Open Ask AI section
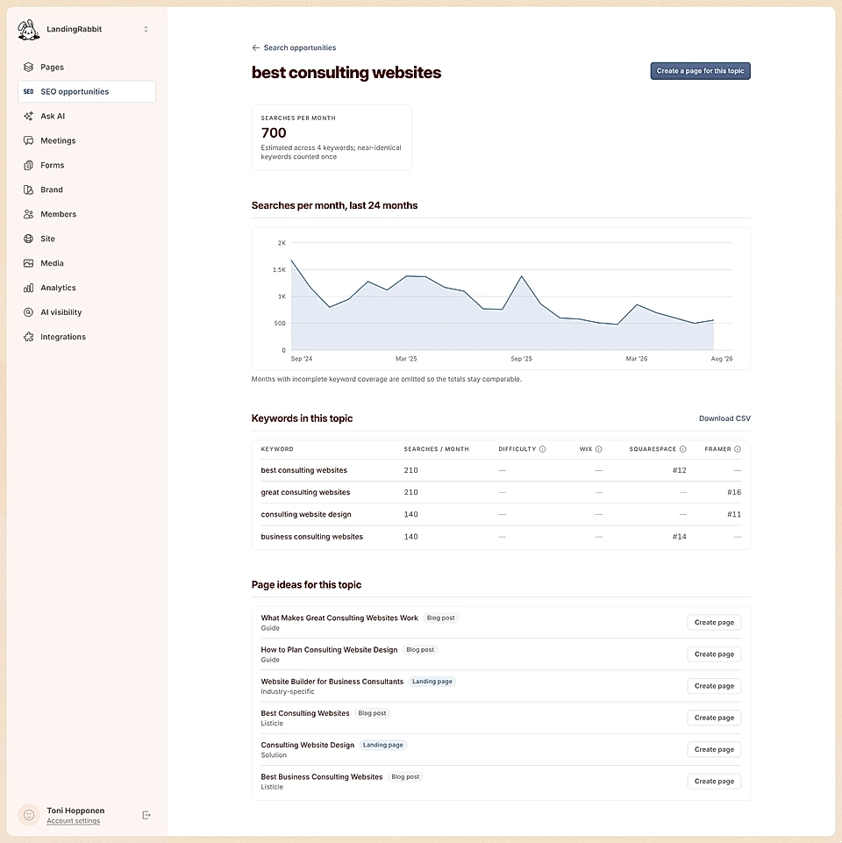This screenshot has height=843, width=842. tap(87, 116)
